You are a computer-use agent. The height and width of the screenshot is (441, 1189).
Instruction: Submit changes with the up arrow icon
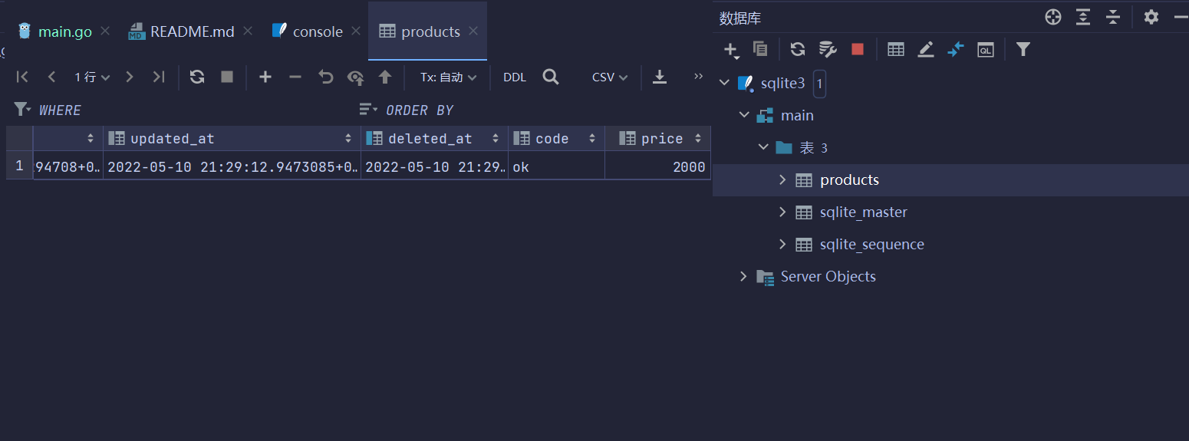coord(385,77)
